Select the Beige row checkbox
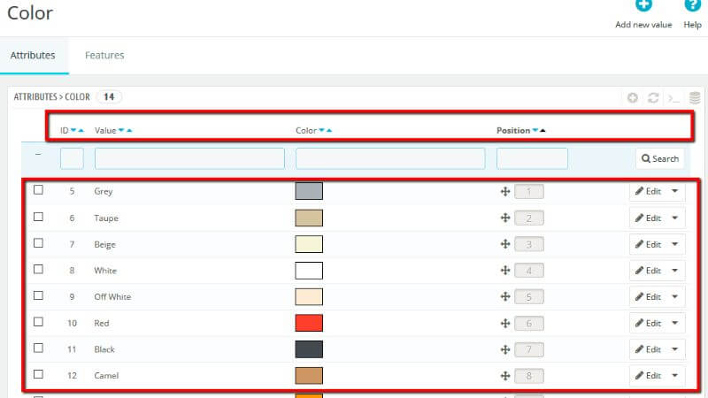 point(38,242)
